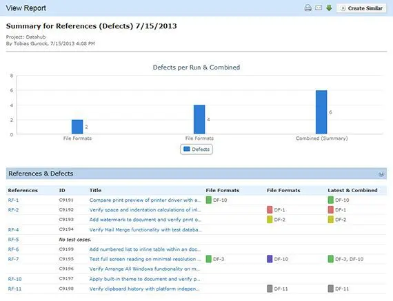
Task: Click the Latest & Combined column header
Action: (x=352, y=190)
